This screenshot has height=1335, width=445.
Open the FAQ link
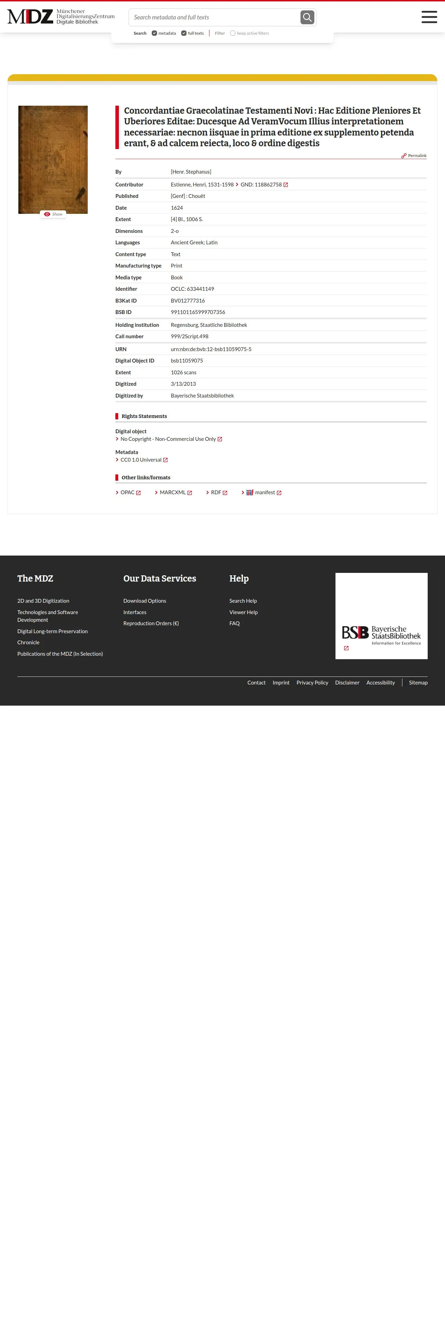pos(235,623)
